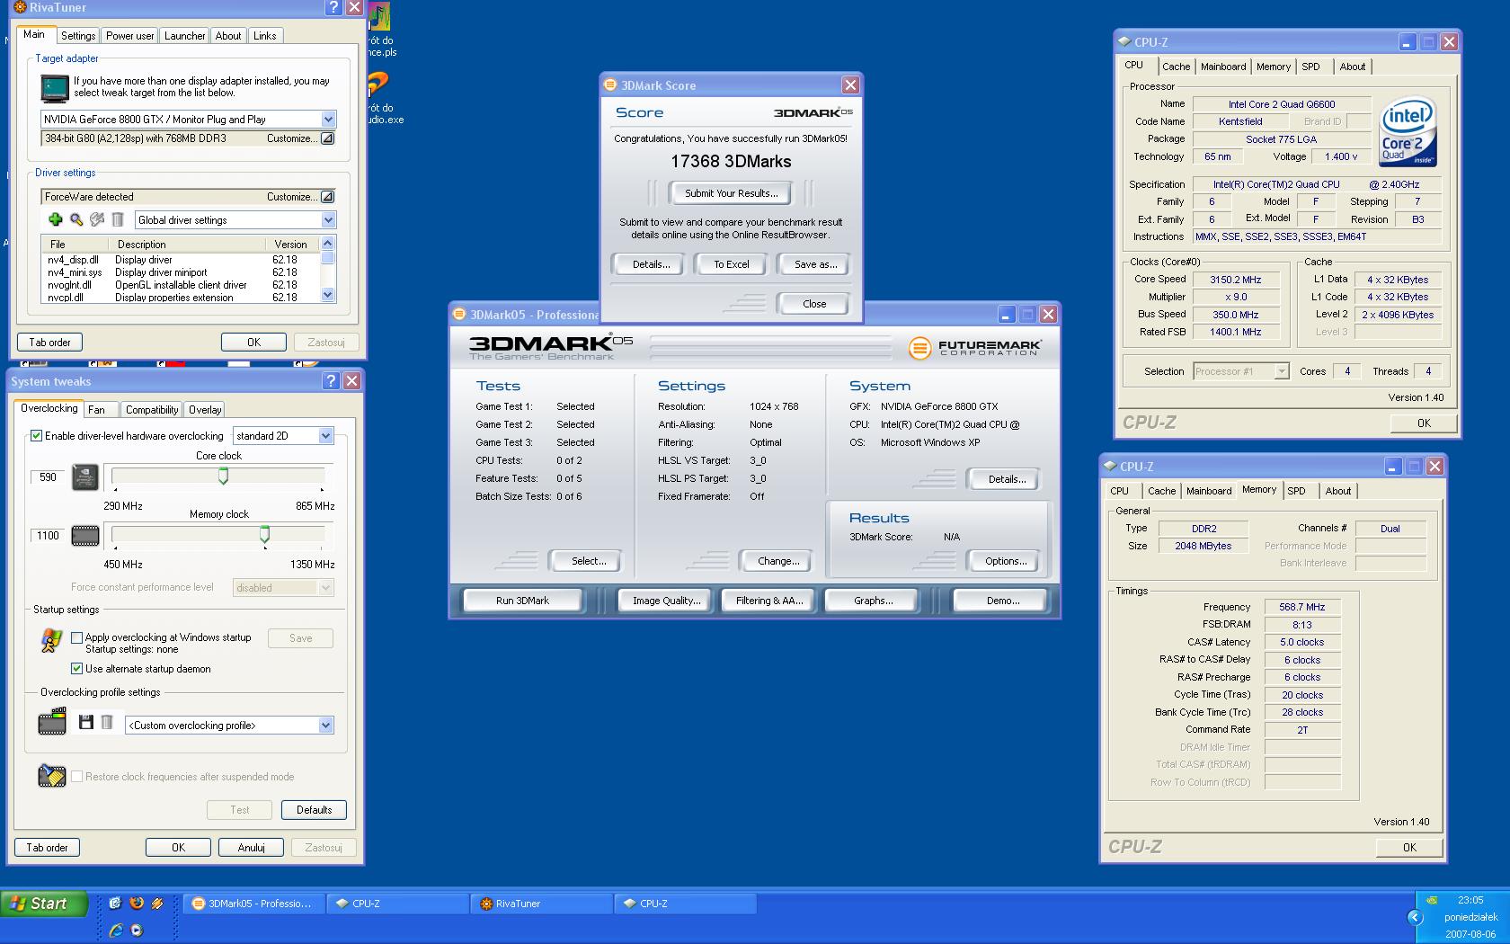
Task: Click the tray expand arrow near the clock
Action: (x=1415, y=917)
